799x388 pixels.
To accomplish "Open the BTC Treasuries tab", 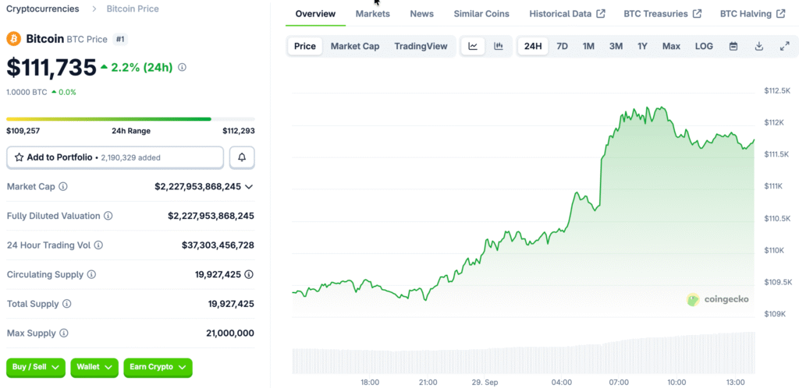I will [x=662, y=14].
